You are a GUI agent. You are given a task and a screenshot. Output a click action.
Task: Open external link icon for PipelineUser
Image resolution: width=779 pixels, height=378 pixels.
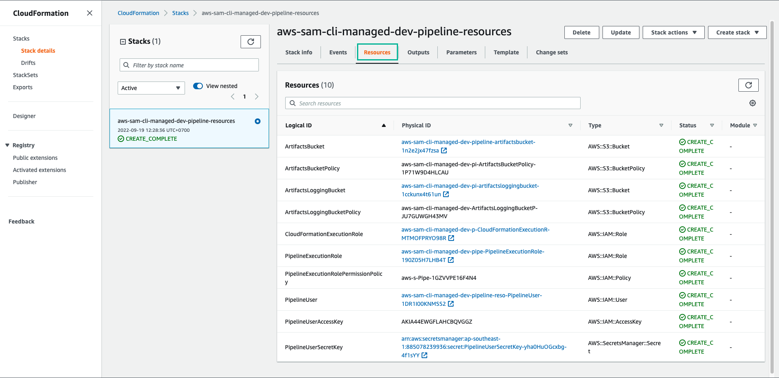[x=451, y=304]
